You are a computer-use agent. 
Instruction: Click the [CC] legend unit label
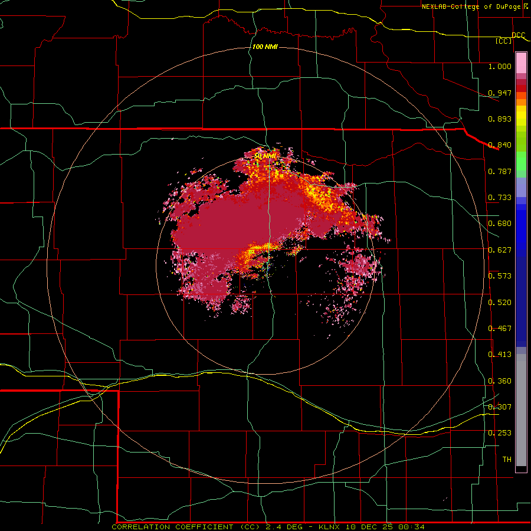[504, 41]
